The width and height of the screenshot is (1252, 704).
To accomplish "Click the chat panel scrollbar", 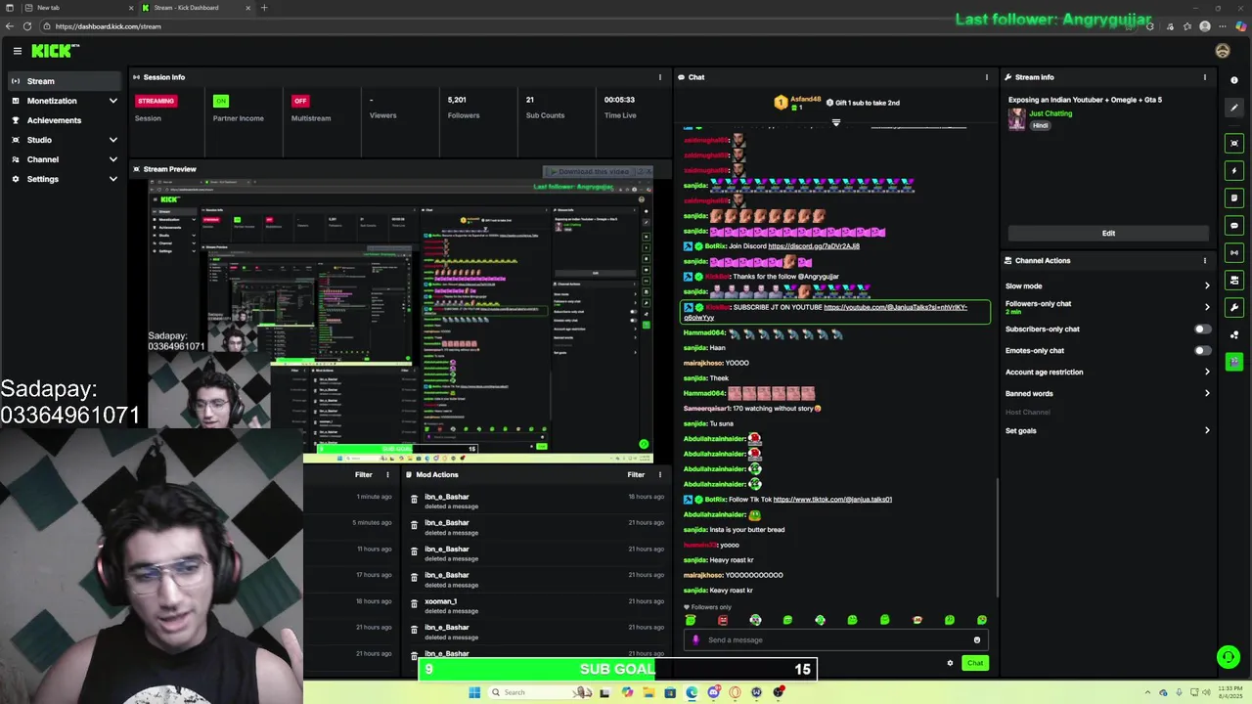I will pos(998,536).
